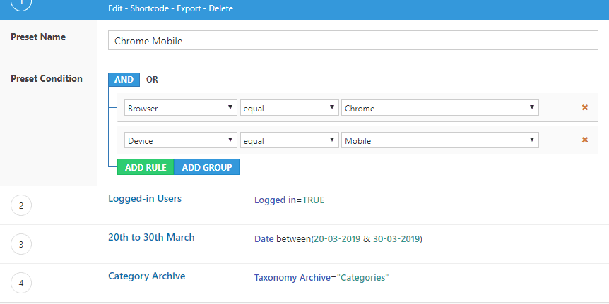Remove the Browser rule with the X icon

pos(584,108)
